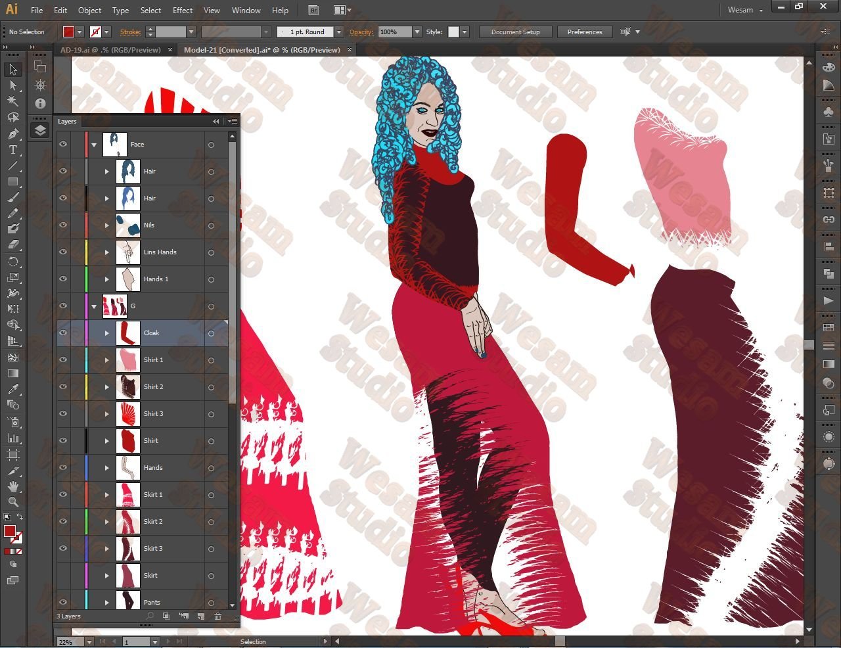The image size is (841, 648).
Task: Hide the Face layer
Action: click(63, 144)
